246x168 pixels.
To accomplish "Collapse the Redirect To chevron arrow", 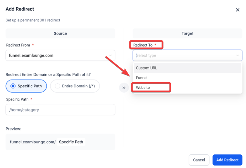I will (237, 55).
